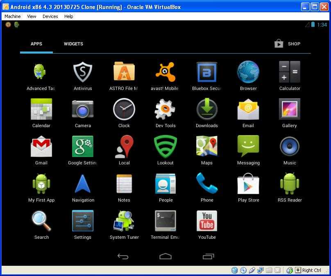Viewport: 331px width, 276px height.
Task: Click the hard disk activity indicator
Action: (x=235, y=270)
